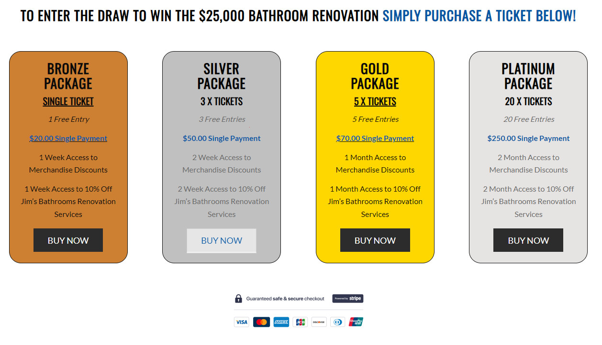Image resolution: width=602 pixels, height=345 pixels.
Task: Follow the Single Ticket underlined link
Action: click(x=68, y=101)
